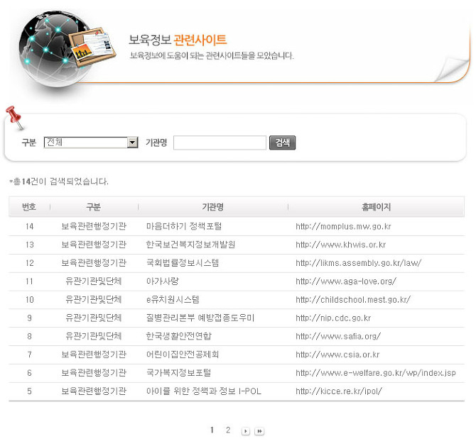Open http://www.aga-love.org/ link
The height and width of the screenshot is (441, 476).
tap(346, 281)
